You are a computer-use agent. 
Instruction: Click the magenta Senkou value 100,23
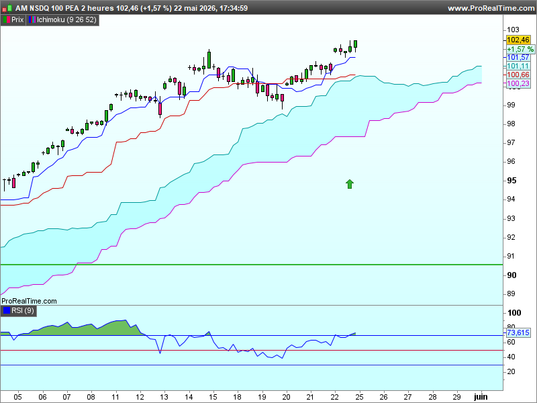(x=518, y=83)
